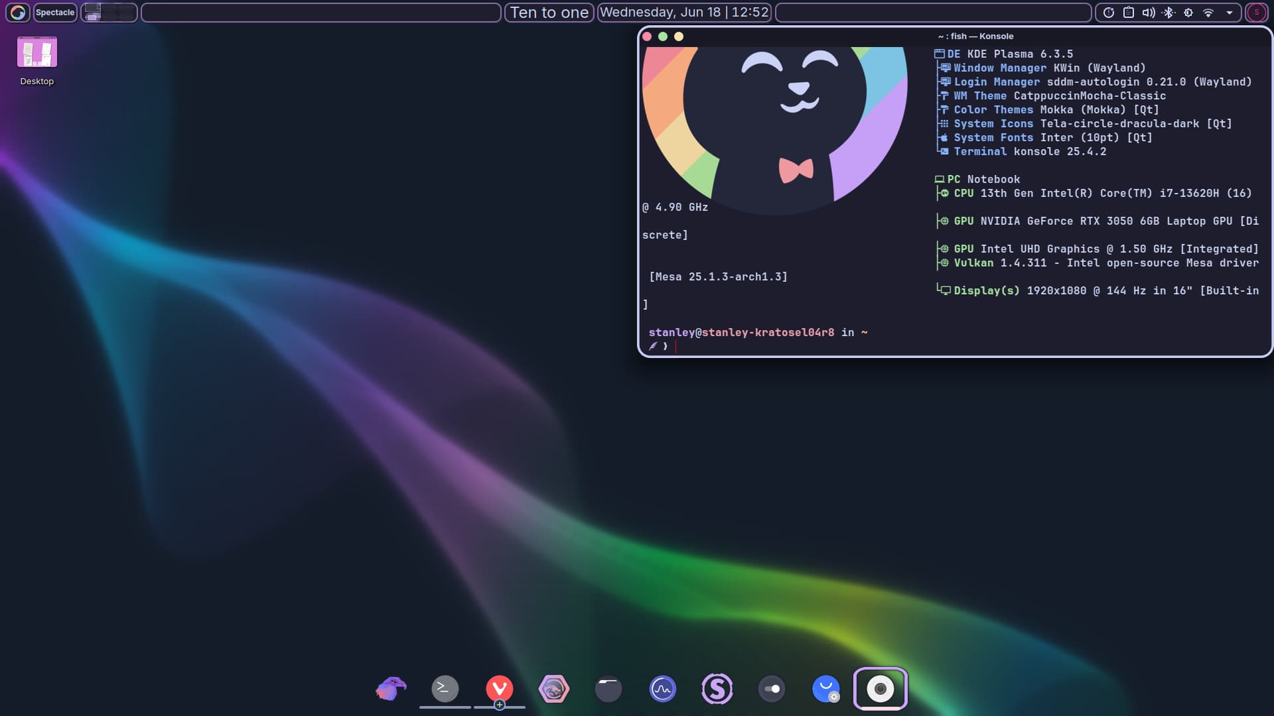1274x716 pixels.
Task: Click 'Window Manager KWin (Wayland)' line
Action: coord(1042,68)
